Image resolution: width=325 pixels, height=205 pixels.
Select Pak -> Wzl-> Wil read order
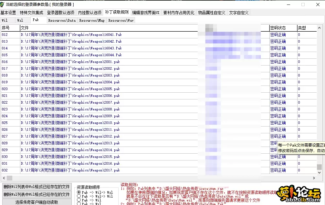(x=95, y=196)
